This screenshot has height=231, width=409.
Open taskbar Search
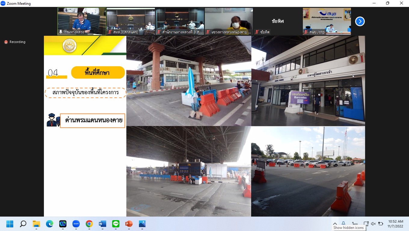pyautogui.click(x=23, y=224)
